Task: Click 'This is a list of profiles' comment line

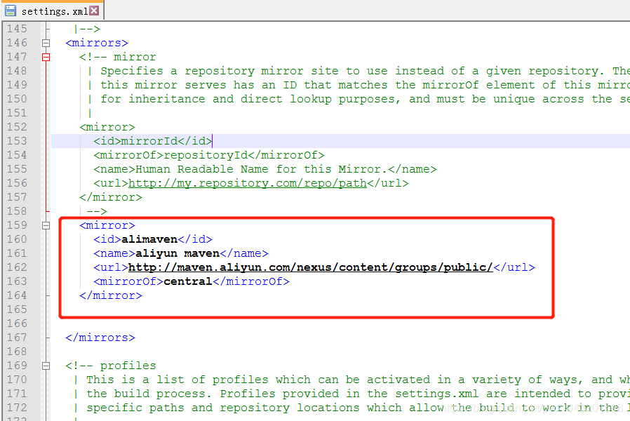Action: (351, 380)
